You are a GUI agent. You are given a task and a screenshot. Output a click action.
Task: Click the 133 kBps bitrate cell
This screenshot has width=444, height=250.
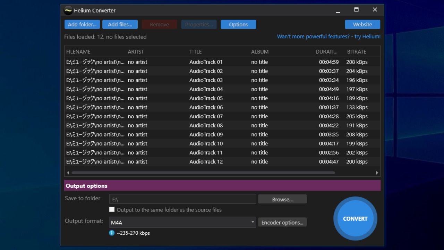[x=357, y=107]
